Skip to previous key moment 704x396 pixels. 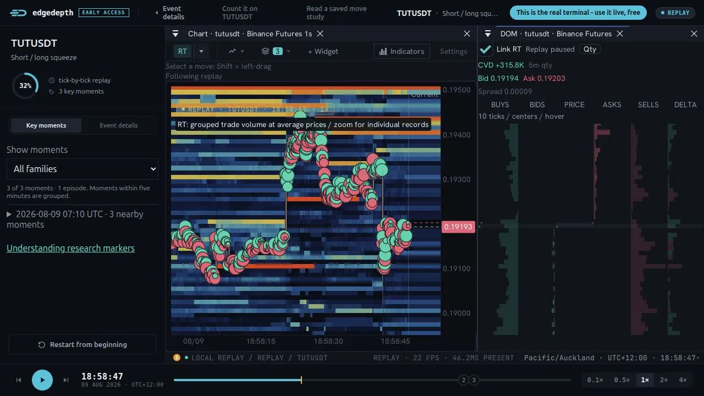coord(19,380)
